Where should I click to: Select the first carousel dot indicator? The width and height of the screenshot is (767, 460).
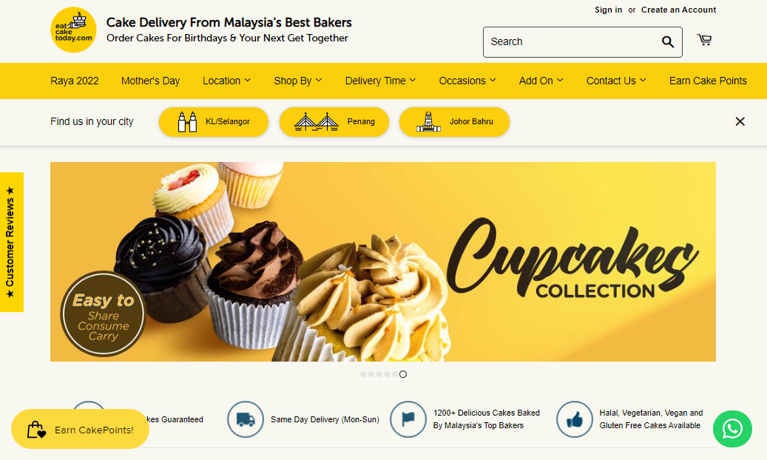363,374
